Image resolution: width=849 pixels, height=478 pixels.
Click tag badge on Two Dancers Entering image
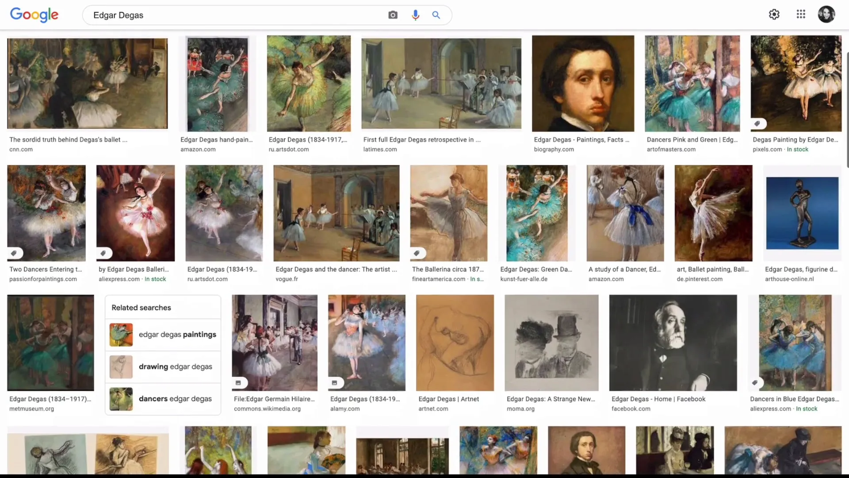(15, 253)
